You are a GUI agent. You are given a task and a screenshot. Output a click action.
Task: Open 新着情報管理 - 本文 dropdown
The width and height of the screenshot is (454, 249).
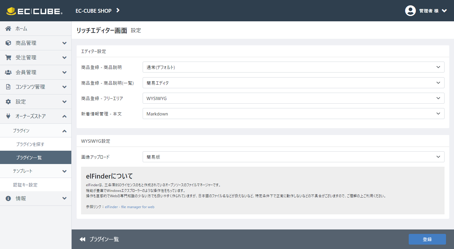[293, 114]
